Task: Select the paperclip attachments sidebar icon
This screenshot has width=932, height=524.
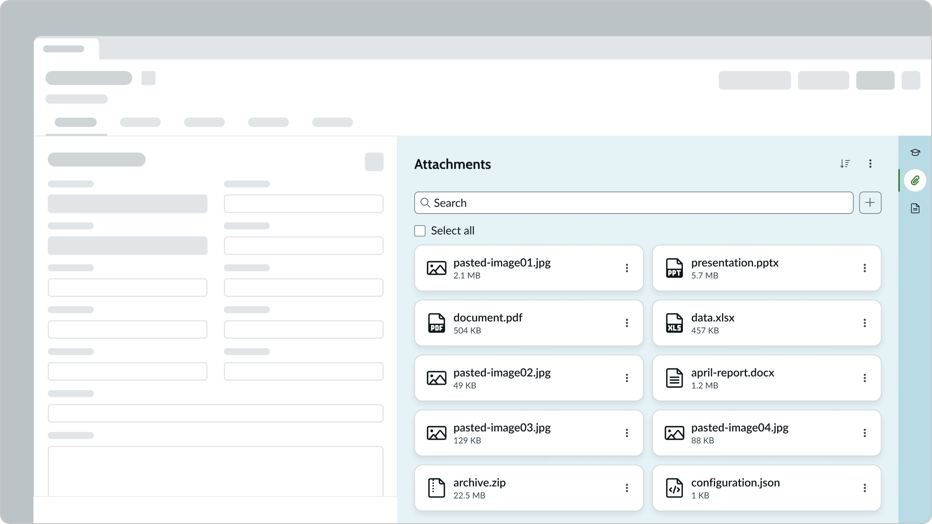Action: pyautogui.click(x=915, y=180)
